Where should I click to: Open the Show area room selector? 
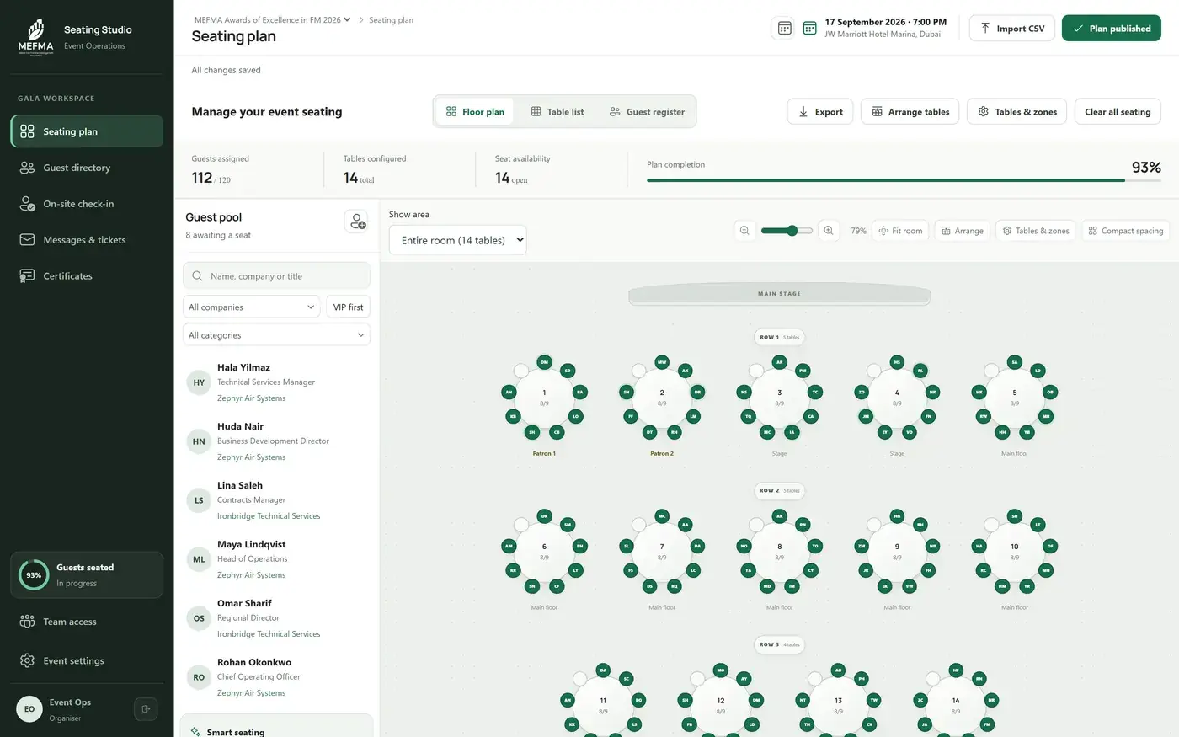pyautogui.click(x=458, y=240)
